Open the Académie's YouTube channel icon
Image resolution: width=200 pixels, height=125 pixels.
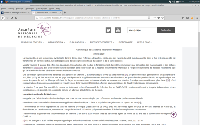tap(118, 30)
